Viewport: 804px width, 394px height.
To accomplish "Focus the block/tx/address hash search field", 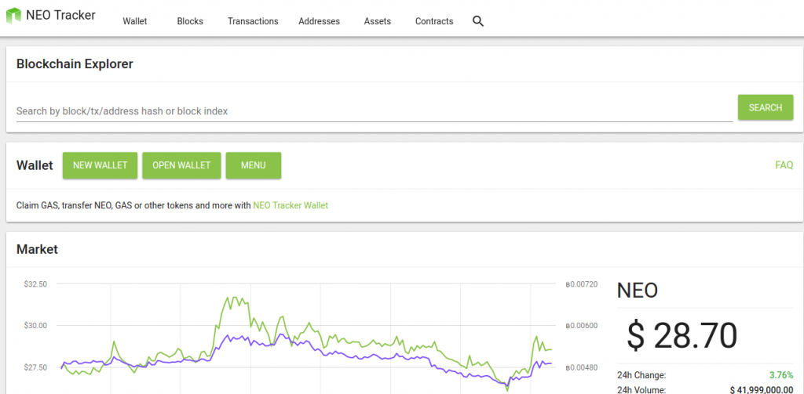I will [x=375, y=110].
